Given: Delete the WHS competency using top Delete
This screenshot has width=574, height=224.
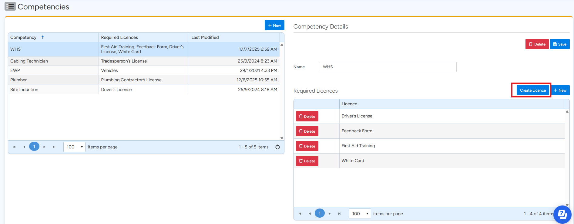Looking at the screenshot, I should click(x=537, y=44).
